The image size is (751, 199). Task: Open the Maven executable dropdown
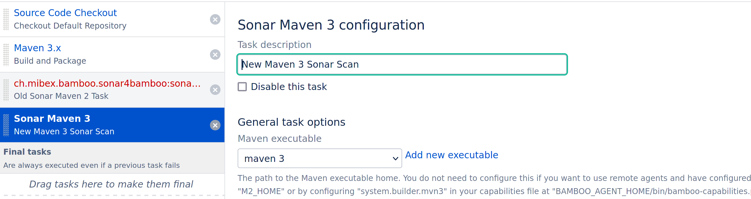(x=319, y=158)
